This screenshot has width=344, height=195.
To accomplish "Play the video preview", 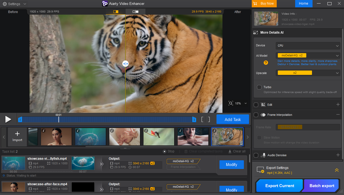I will (8, 119).
